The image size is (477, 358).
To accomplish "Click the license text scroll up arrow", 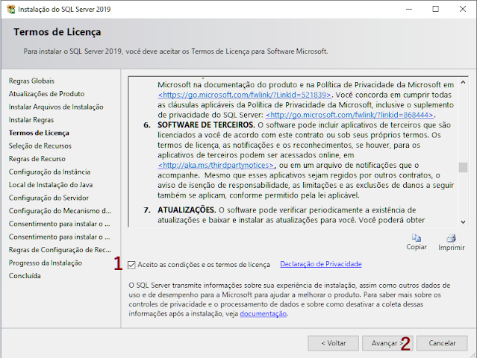I will (463, 82).
